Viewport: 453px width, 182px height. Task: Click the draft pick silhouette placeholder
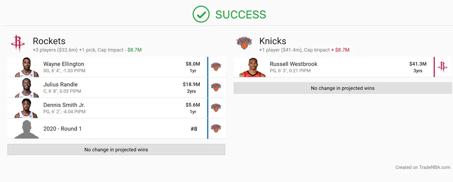tap(26, 129)
